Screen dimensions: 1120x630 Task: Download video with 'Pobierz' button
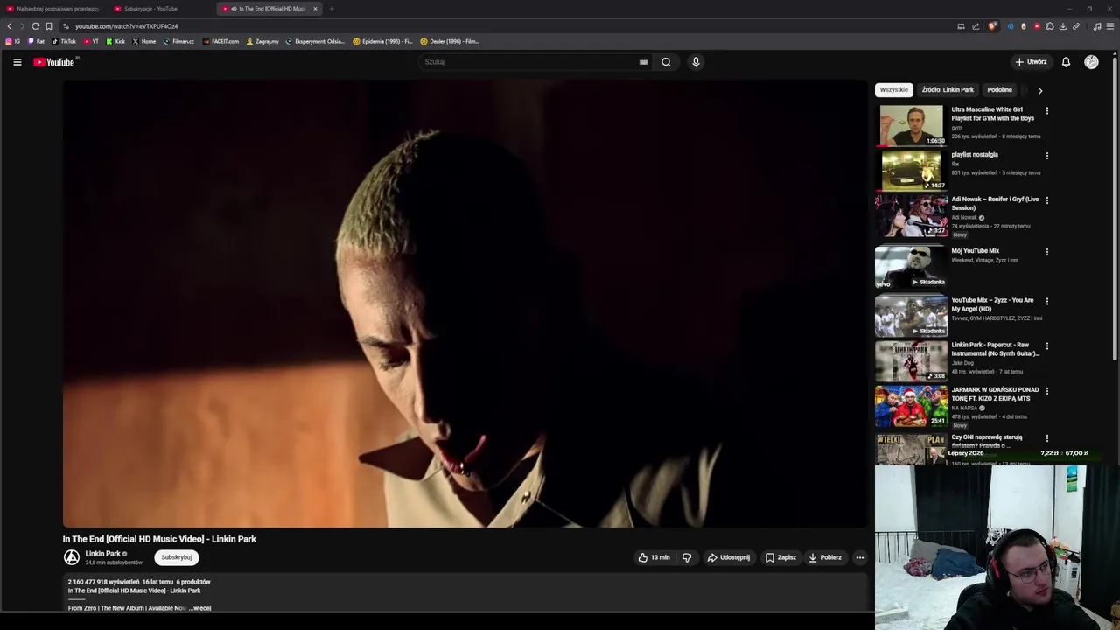point(825,557)
